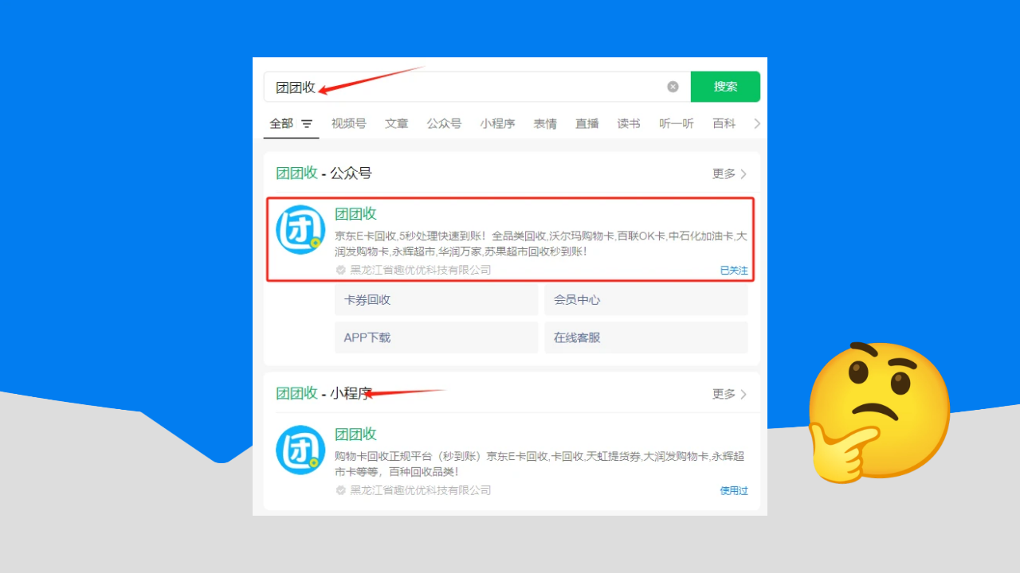The width and height of the screenshot is (1020, 573).
Task: Switch to the 表情 tab
Action: [x=545, y=124]
